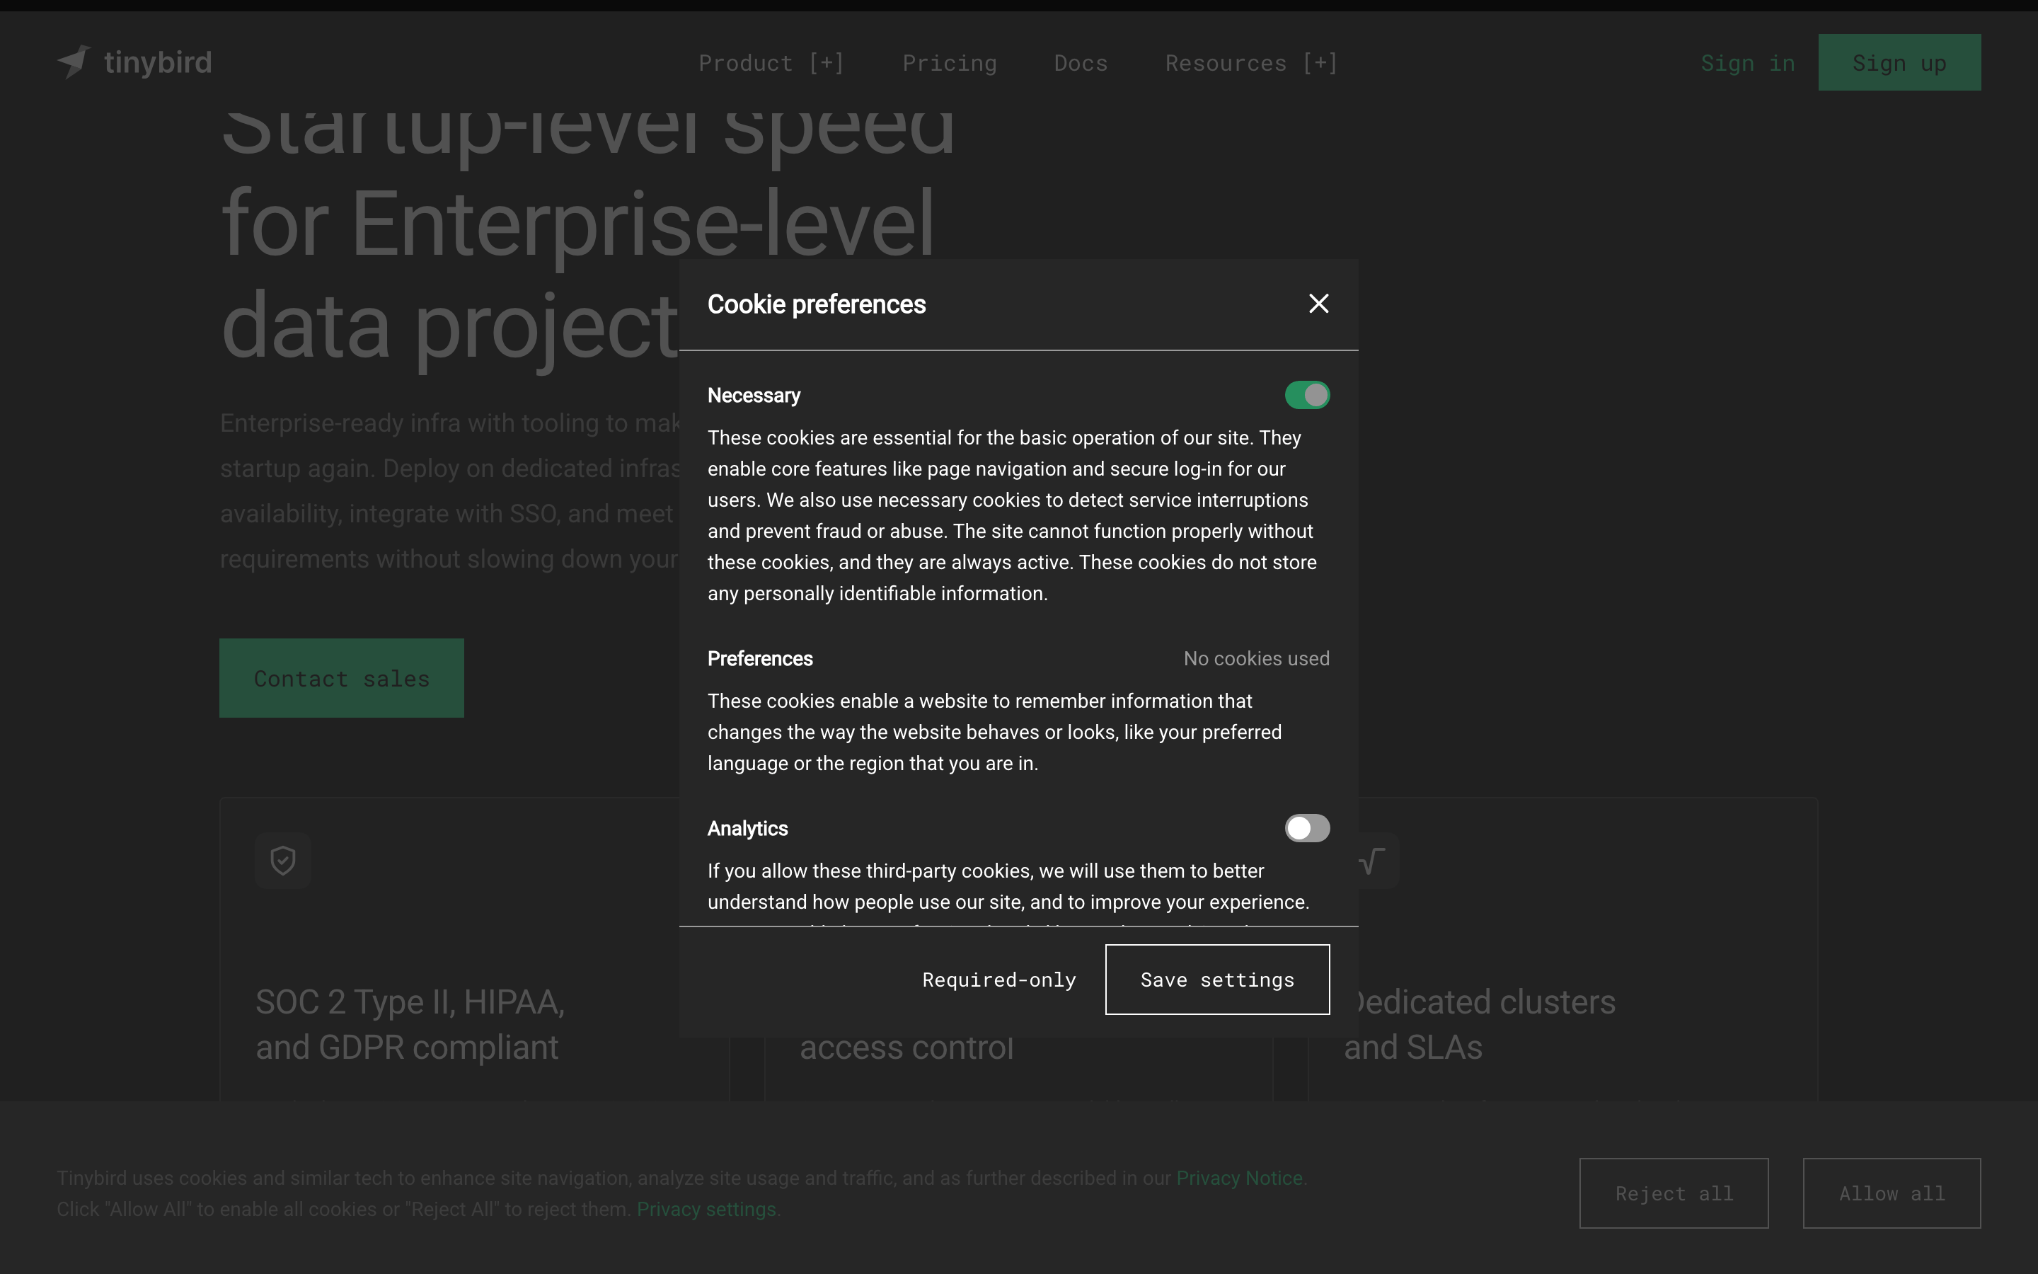
Task: Enable the Analytics cookies toggle
Action: 1307,828
